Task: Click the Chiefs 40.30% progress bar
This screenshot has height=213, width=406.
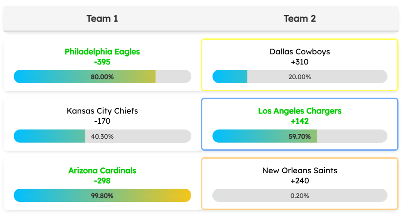Action: 102,136
